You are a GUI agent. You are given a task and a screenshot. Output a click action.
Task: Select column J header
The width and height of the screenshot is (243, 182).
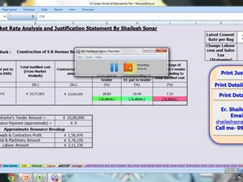(196, 23)
